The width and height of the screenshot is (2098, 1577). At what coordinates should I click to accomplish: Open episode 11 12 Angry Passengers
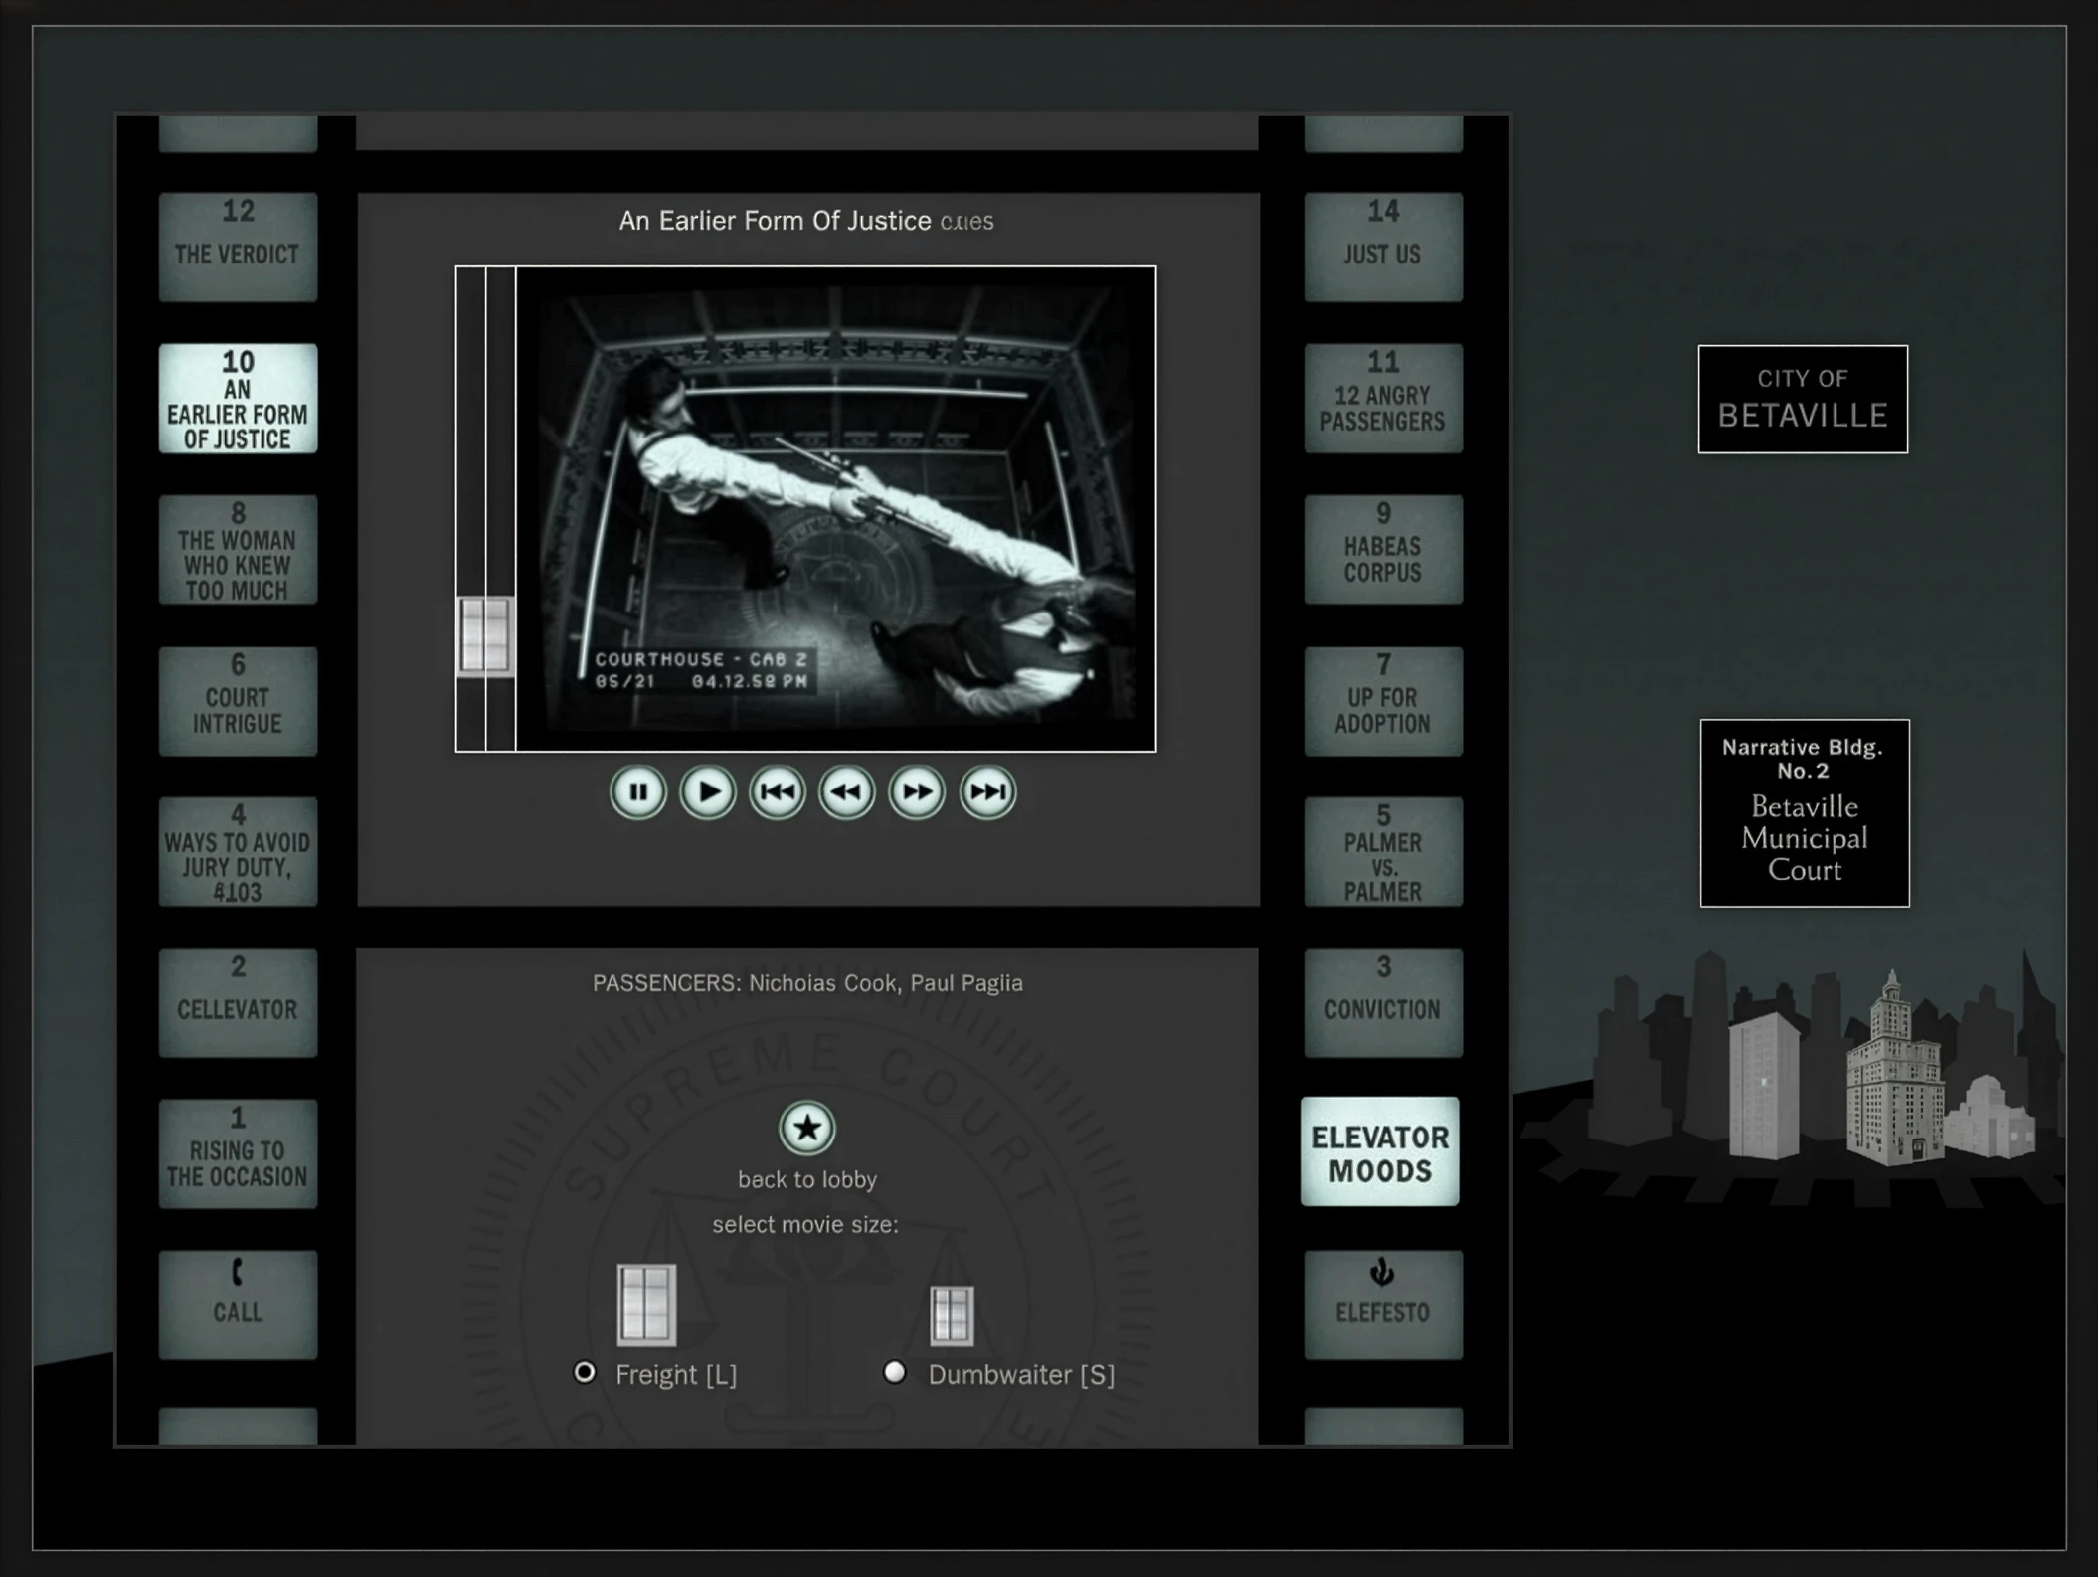tap(1383, 399)
